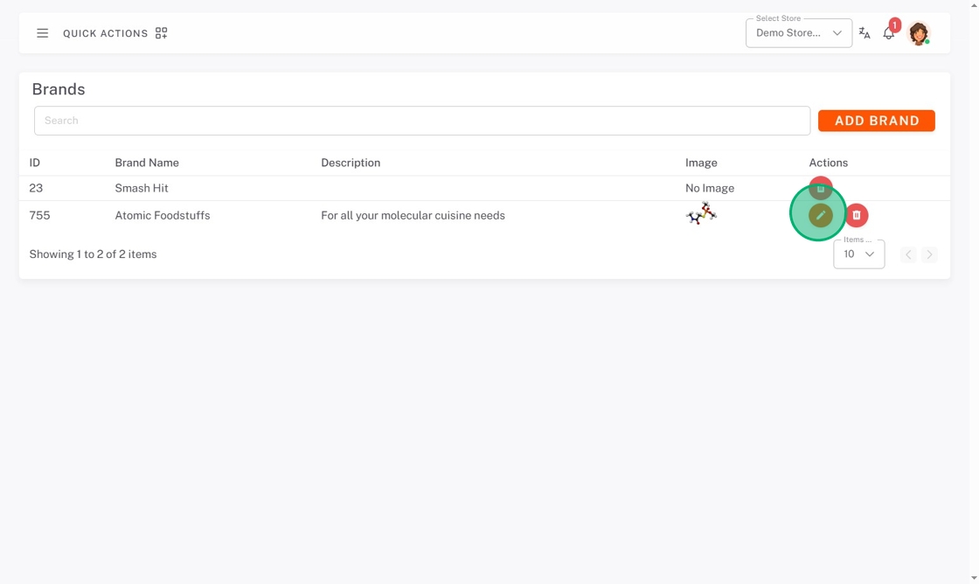Click the Brand Name column header

147,163
